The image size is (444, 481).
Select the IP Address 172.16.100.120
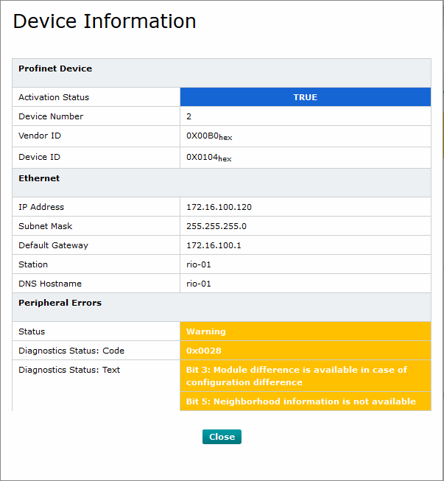[x=219, y=207]
